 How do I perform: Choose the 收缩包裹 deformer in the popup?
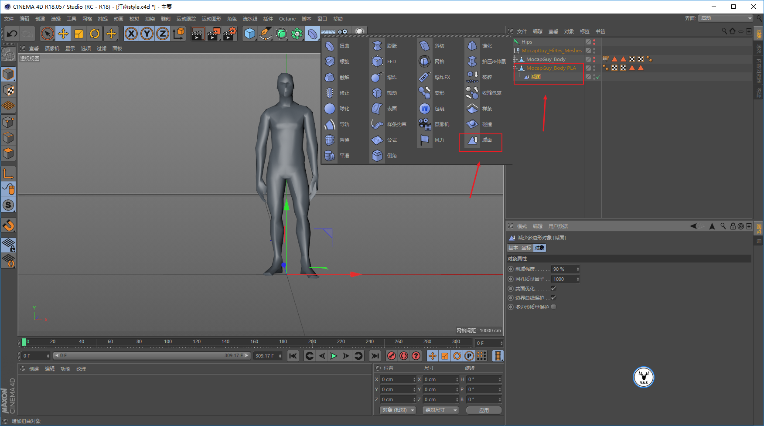coord(484,93)
